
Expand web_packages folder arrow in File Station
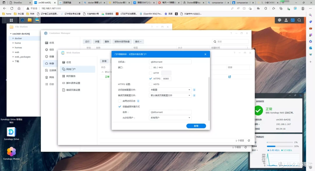[13, 57]
